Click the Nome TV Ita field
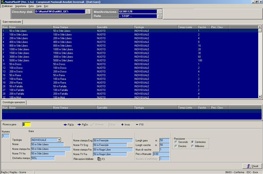 (48, 153)
